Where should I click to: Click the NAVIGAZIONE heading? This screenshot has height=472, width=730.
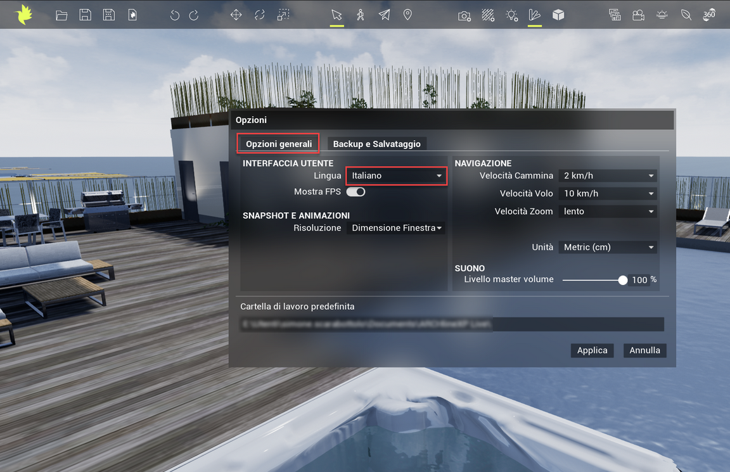point(483,163)
